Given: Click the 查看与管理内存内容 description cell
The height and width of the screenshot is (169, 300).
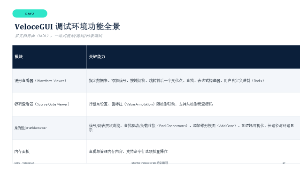Looking at the screenshot, I should pyautogui.click(x=193, y=152).
